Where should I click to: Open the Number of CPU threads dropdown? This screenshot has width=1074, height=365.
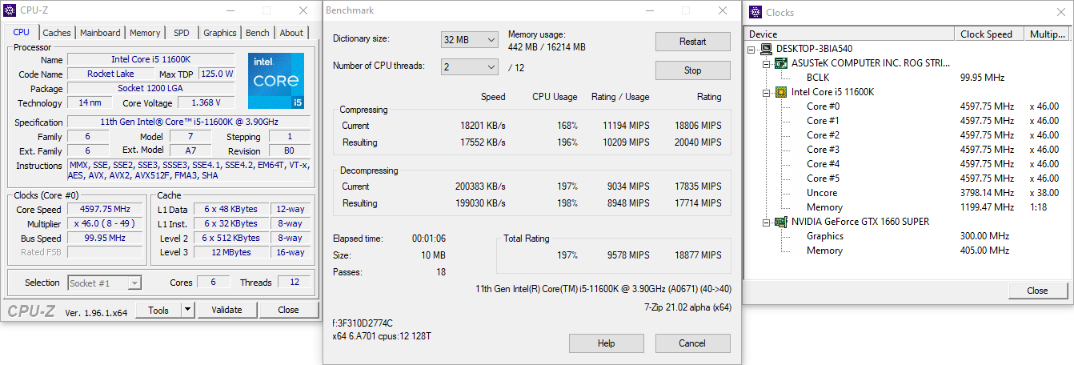pos(468,67)
